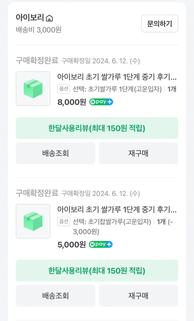194x321 pixels.
Task: Open first order's product title
Action: pyautogui.click(x=117, y=77)
